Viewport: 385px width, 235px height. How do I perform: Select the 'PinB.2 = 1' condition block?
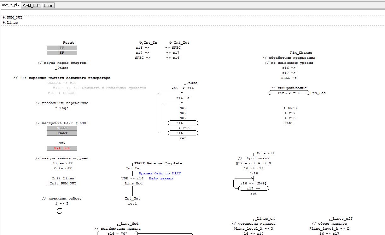(289, 93)
